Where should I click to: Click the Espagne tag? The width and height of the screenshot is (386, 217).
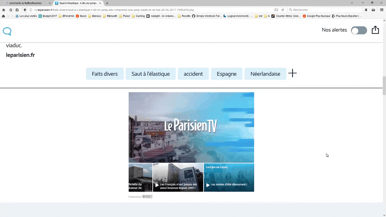[x=227, y=74]
